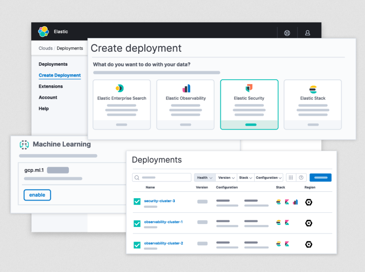
Task: Select the Elastic Enterprise Search card
Action: 122,105
